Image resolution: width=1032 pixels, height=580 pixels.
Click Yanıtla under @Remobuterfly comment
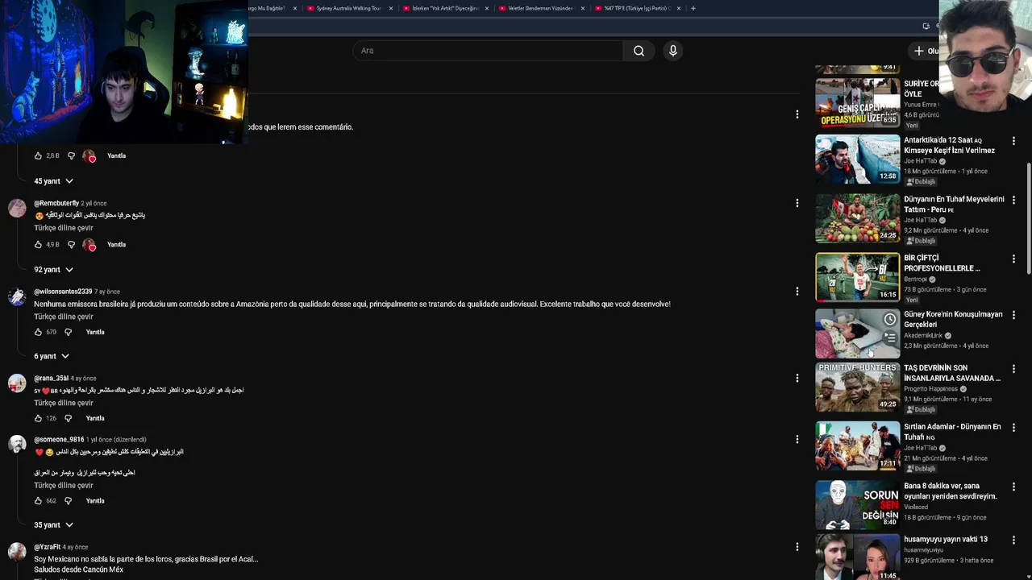[117, 244]
